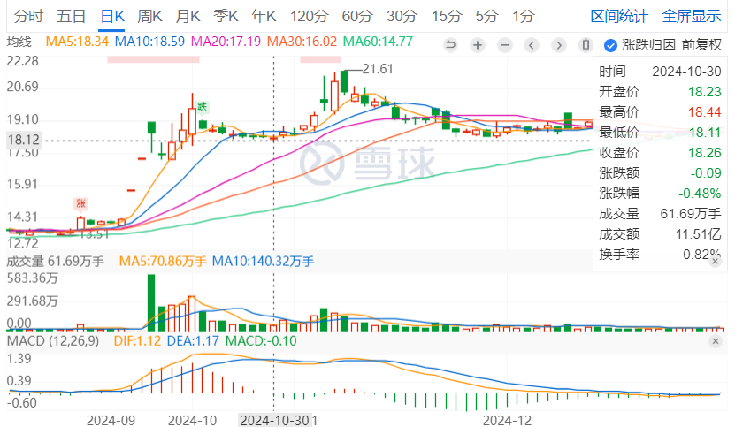
Task: Click the 2024-09 date axis label
Action: (111, 421)
